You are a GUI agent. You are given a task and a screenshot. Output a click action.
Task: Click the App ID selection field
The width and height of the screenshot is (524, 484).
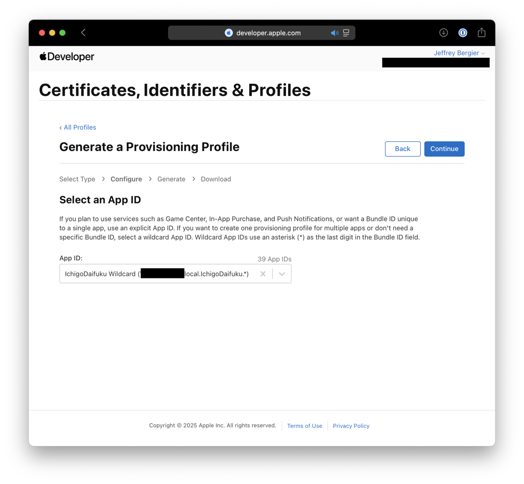click(x=158, y=274)
